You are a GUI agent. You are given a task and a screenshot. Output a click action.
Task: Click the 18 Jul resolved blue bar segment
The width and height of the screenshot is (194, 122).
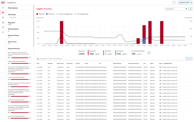point(144,41)
